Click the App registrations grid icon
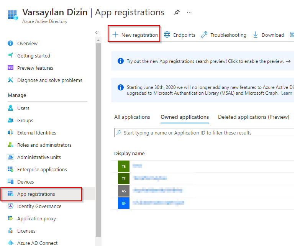The width and height of the screenshot is (300, 246). click(x=10, y=194)
